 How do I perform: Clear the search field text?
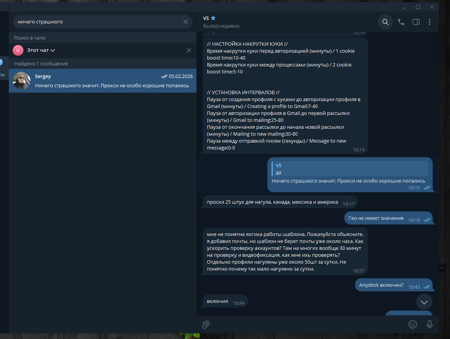pyautogui.click(x=185, y=22)
